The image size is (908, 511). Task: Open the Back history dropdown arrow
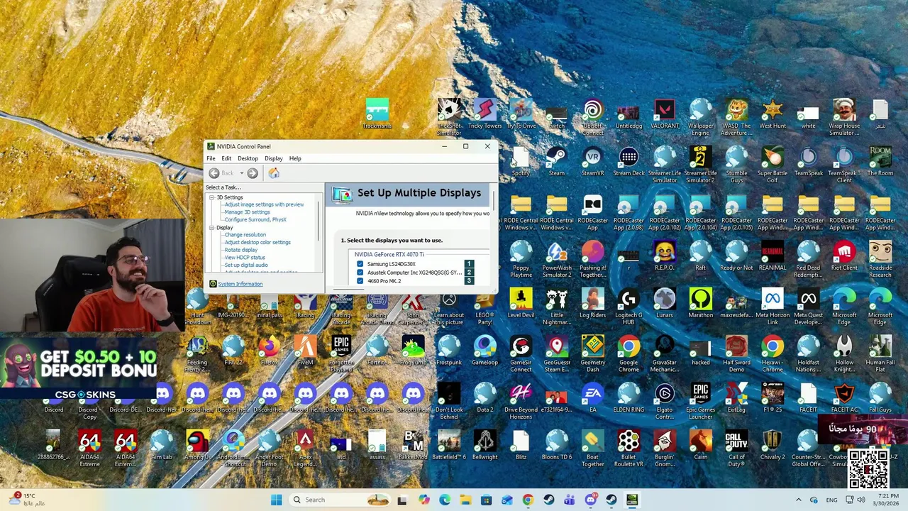tap(241, 173)
